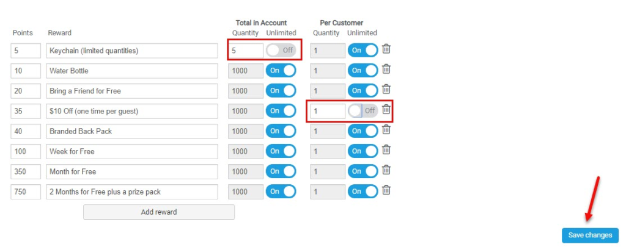Trash the Branded Back Pack reward
This screenshot has height=247, width=626.
(x=386, y=130)
